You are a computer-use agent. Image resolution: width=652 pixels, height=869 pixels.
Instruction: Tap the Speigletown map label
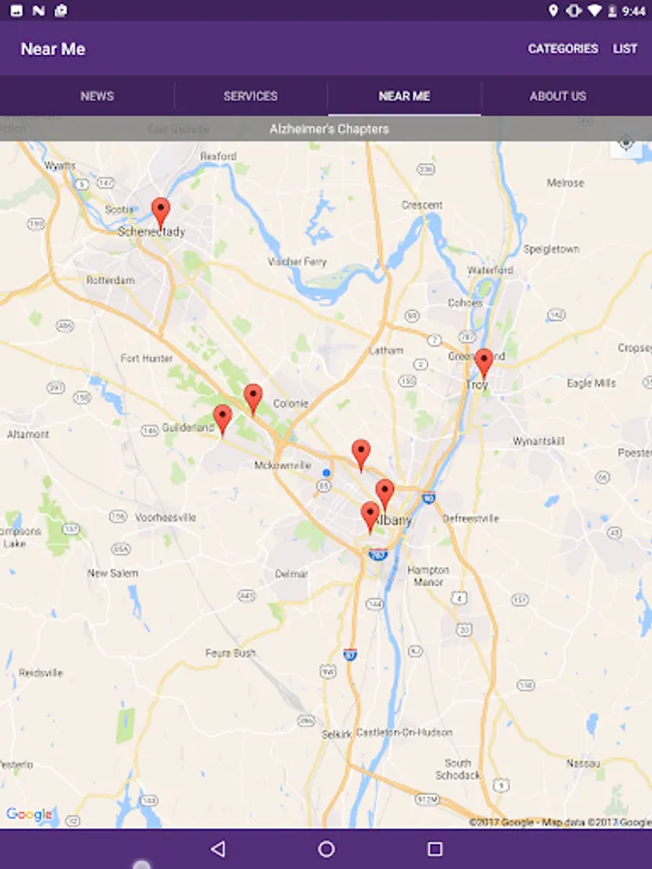tap(552, 249)
